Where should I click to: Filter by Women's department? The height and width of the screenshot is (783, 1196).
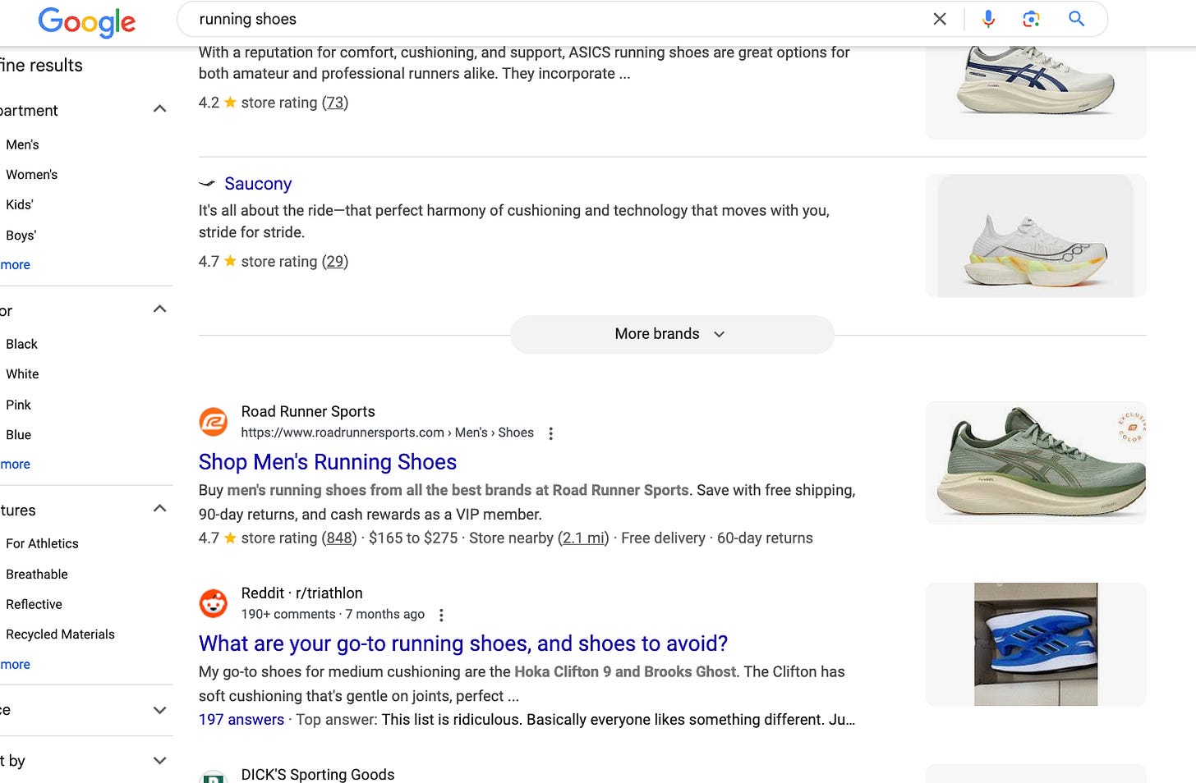(31, 174)
